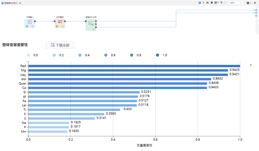This screenshot has height=151, width=259.
Task: Click the undo arrow icon
Action: (221, 3)
